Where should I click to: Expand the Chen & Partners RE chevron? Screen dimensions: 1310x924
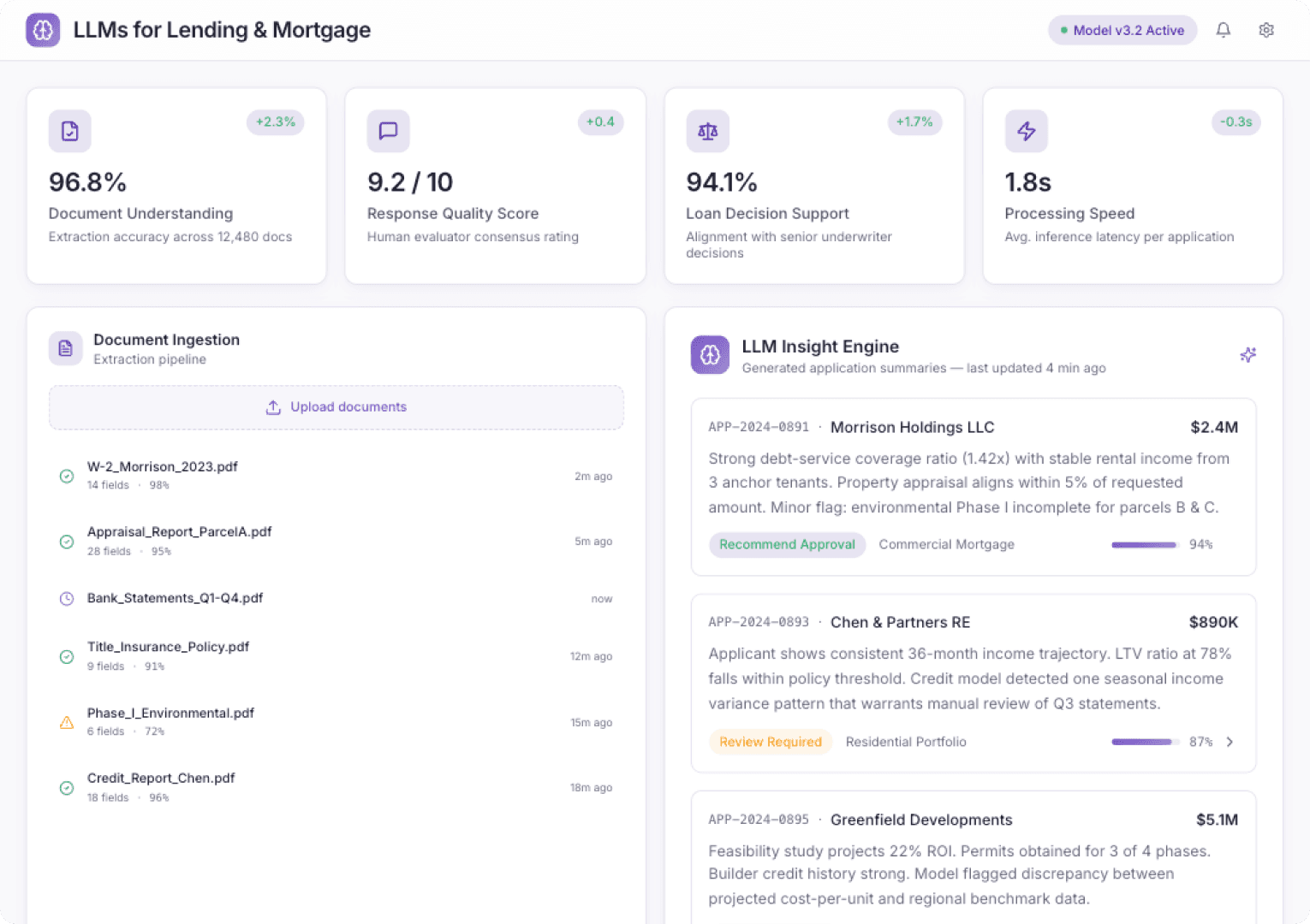click(1230, 742)
